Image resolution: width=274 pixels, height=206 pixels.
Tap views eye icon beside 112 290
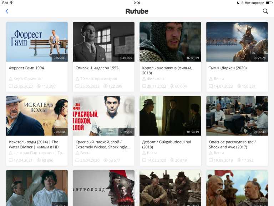click(39, 86)
